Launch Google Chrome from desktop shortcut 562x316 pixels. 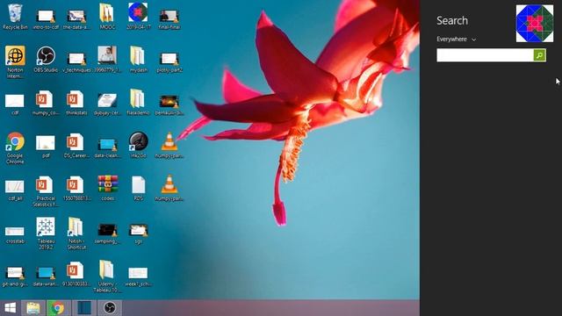15,147
